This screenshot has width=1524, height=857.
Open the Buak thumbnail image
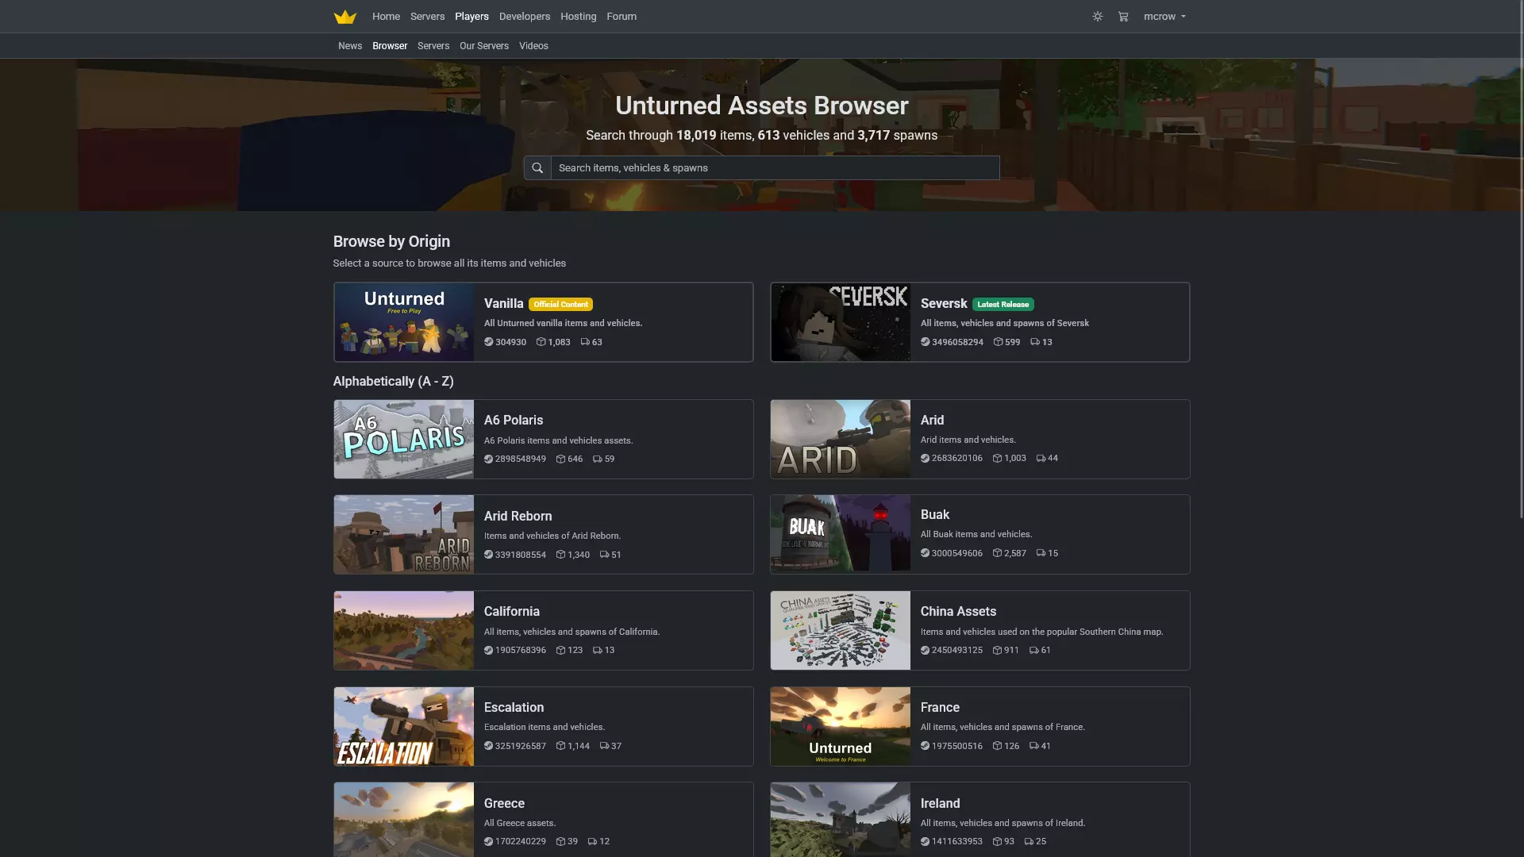(841, 533)
